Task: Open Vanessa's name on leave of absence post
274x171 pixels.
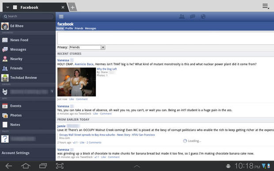Action: pyautogui.click(x=63, y=106)
